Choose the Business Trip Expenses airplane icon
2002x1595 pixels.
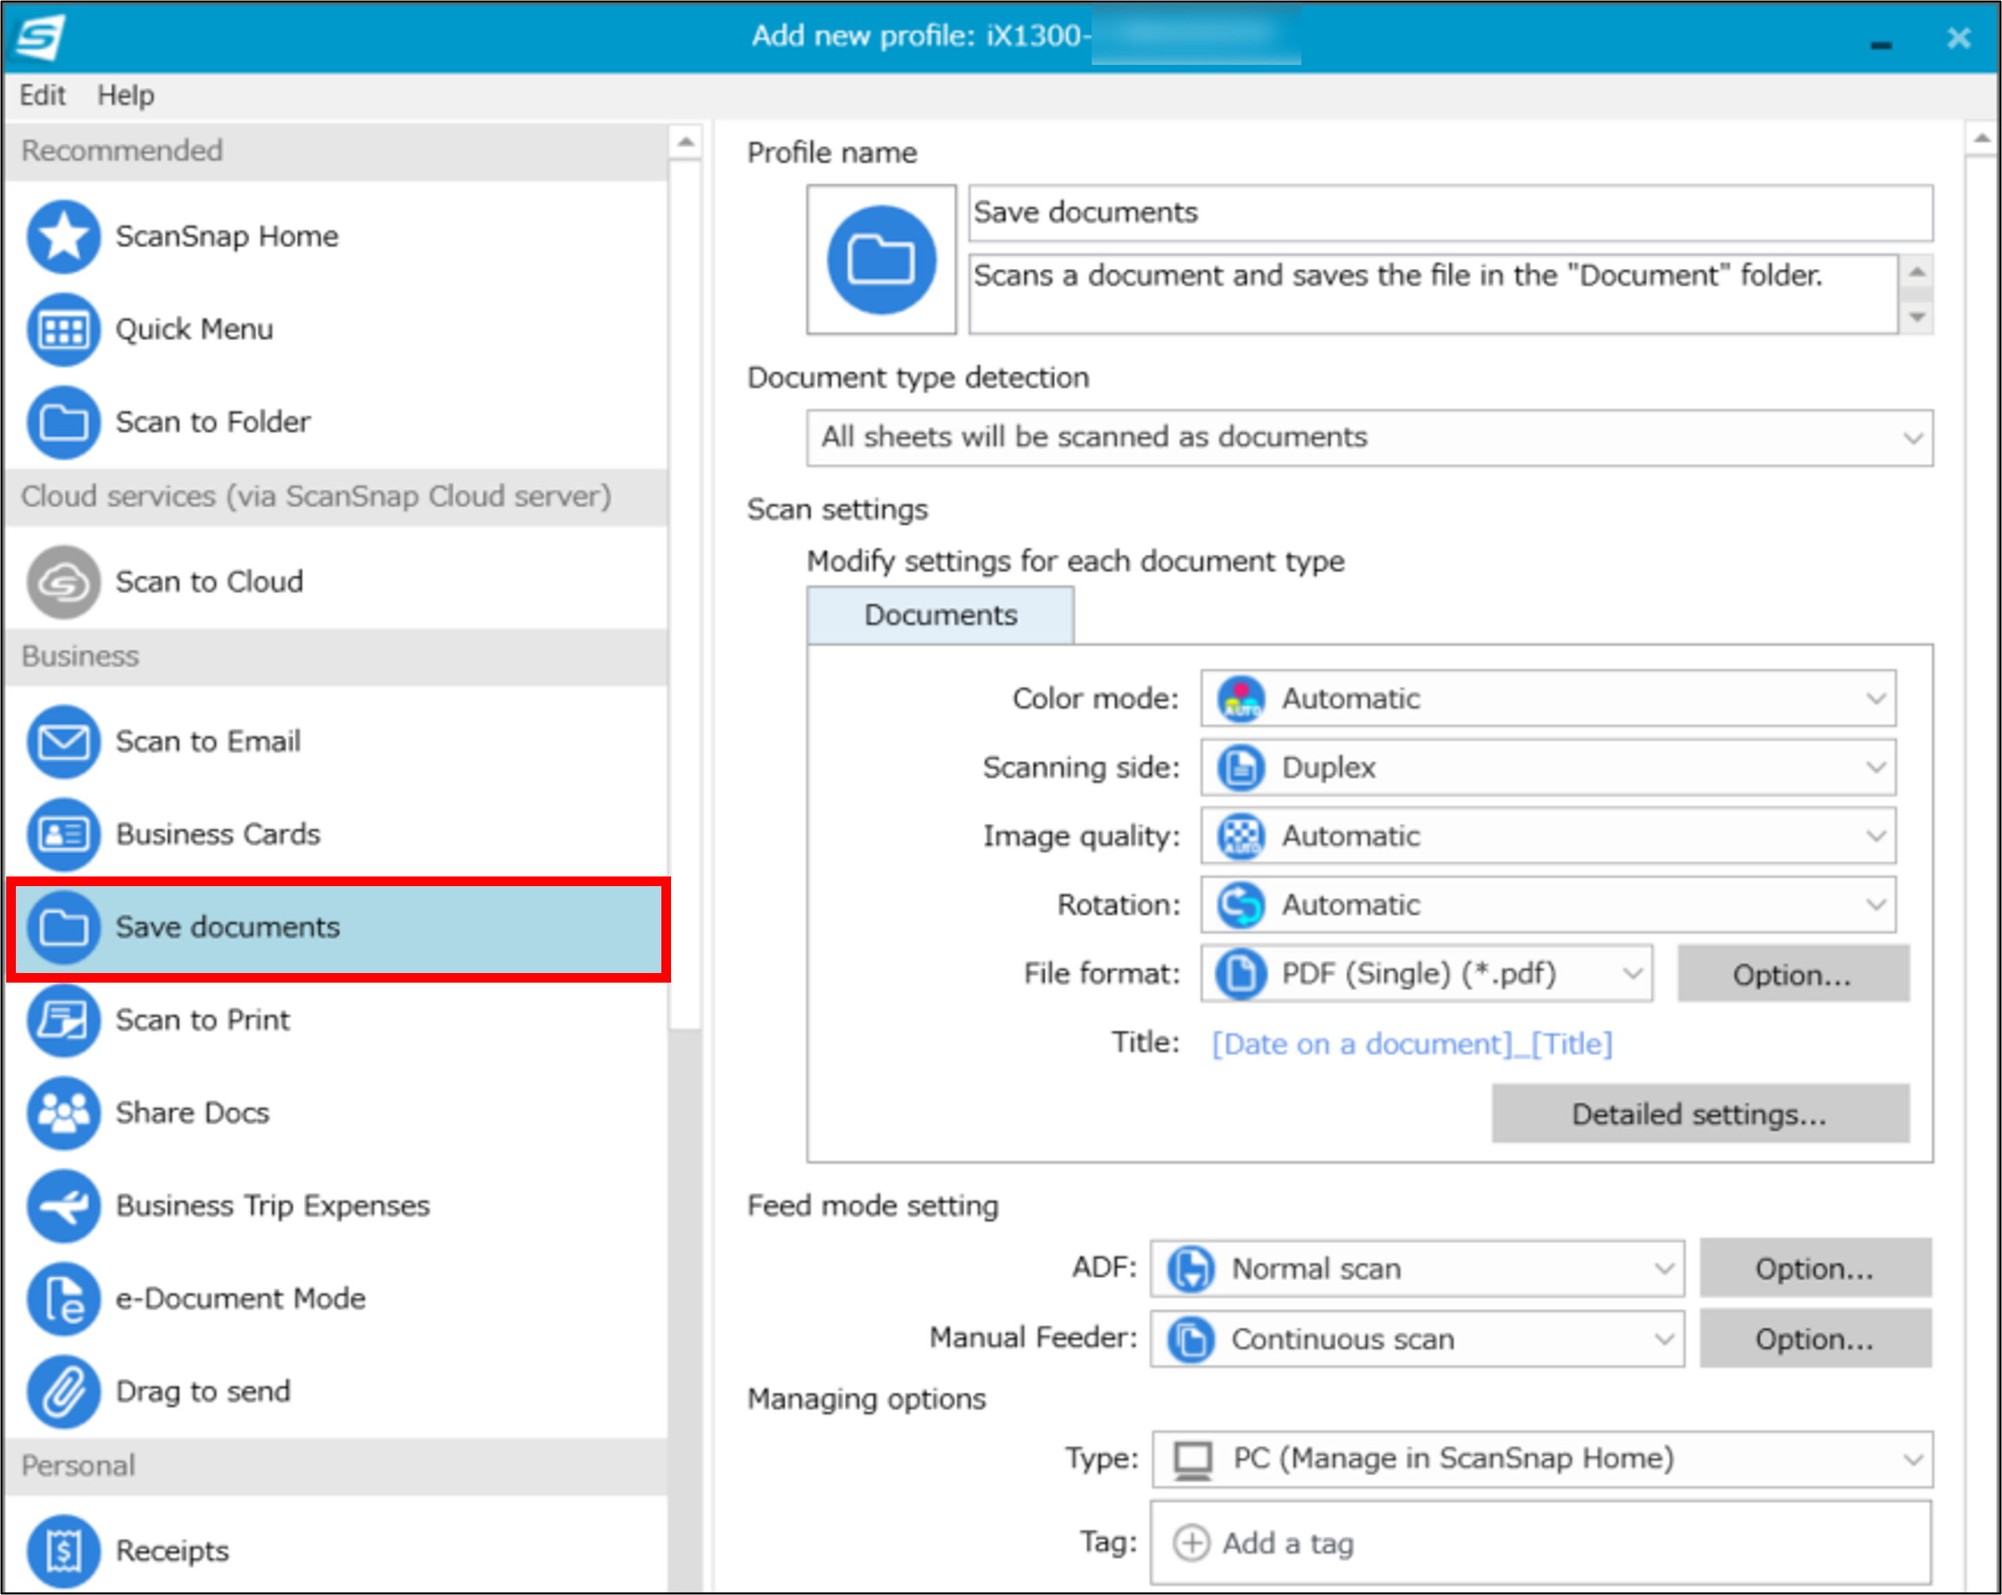coord(63,1206)
